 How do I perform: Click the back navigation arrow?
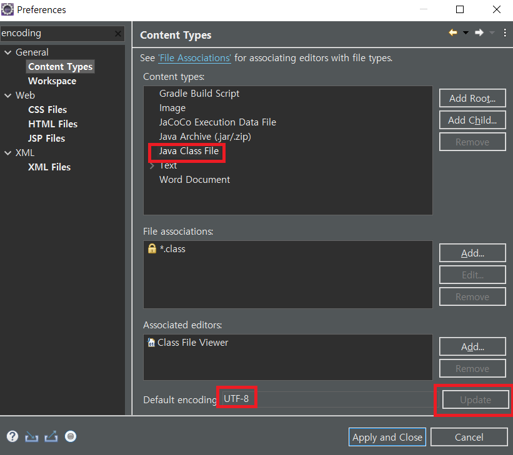tap(453, 32)
